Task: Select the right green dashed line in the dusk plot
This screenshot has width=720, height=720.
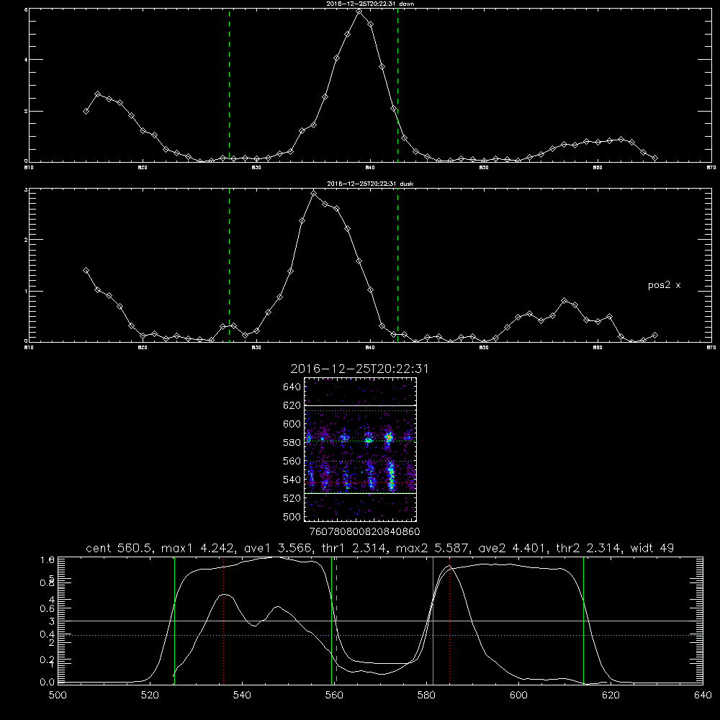Action: click(397, 265)
